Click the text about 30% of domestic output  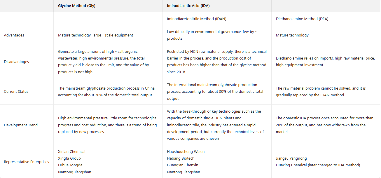(x=215, y=92)
